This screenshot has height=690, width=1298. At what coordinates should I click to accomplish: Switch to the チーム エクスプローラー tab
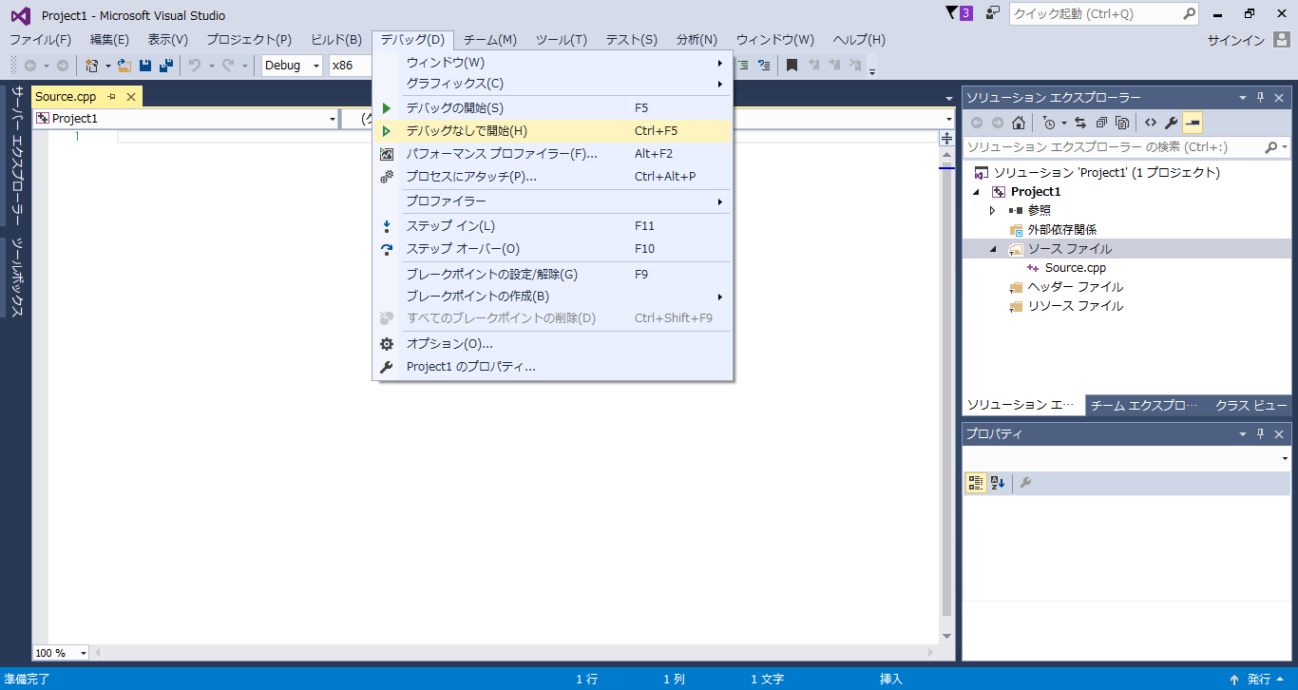(1143, 405)
